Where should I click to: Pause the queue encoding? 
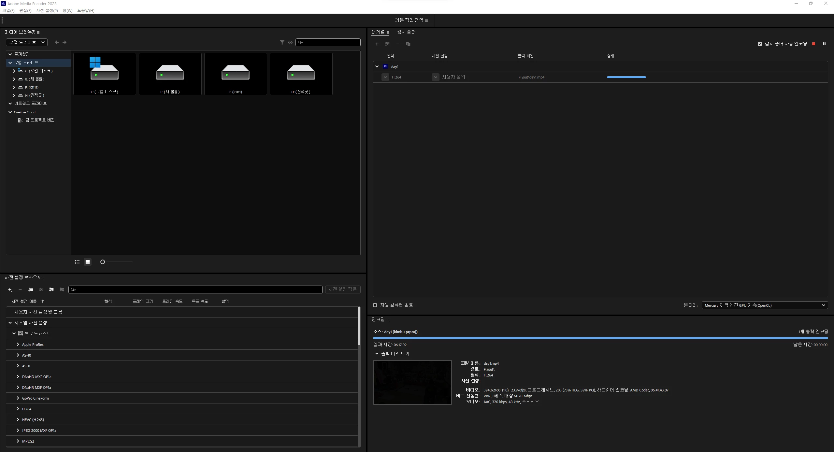coord(824,44)
